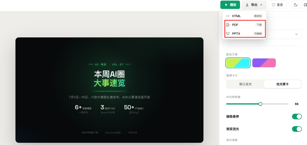This screenshot has width=307, height=145.
Task: Choose PPTX export option
Action: click(244, 34)
